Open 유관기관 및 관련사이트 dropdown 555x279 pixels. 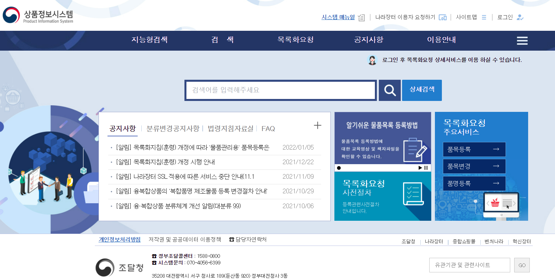tap(469, 265)
